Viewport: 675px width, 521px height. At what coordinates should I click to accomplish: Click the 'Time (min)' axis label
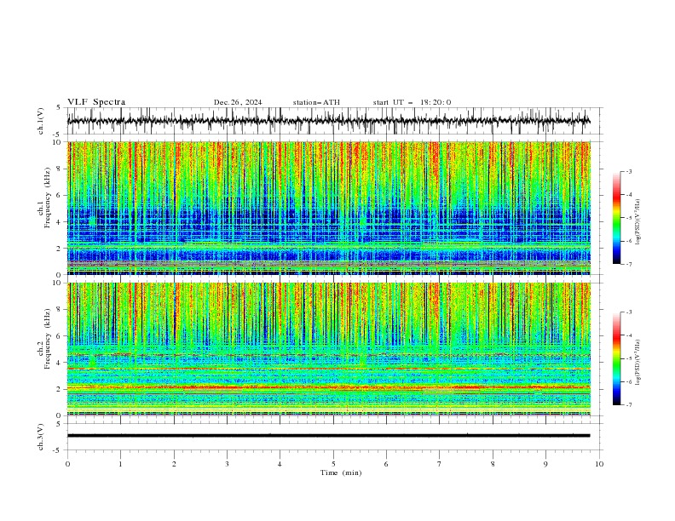[341, 472]
